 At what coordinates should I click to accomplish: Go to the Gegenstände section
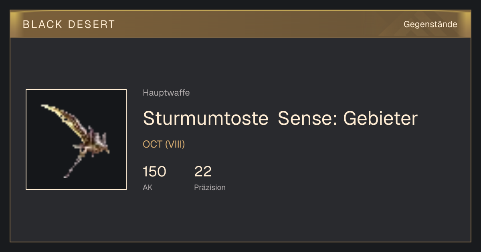click(x=430, y=24)
